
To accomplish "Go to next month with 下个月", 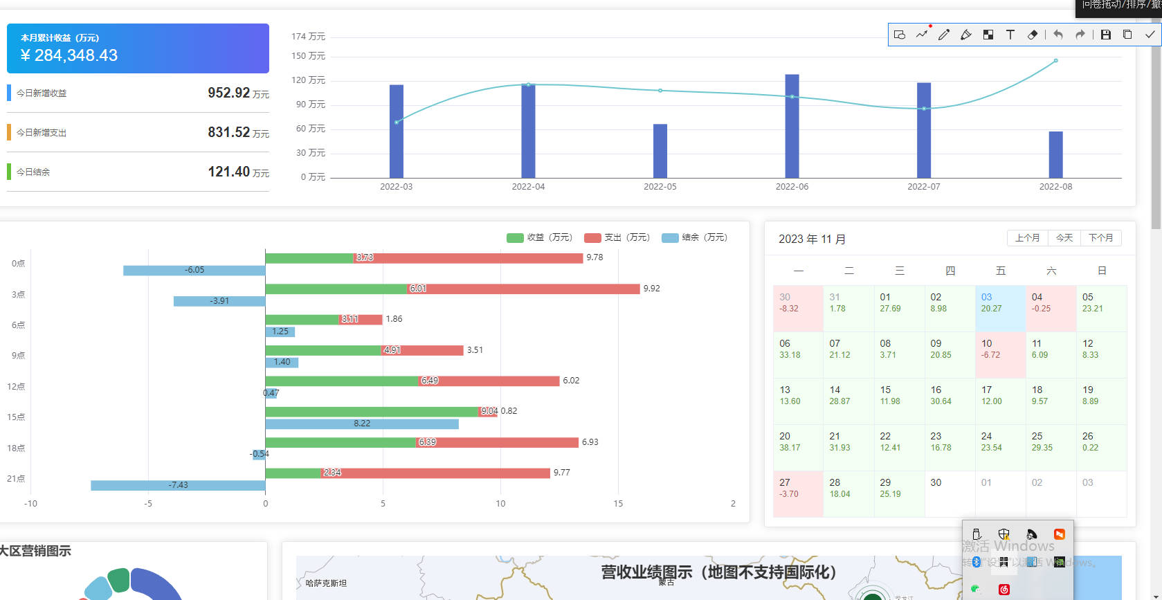I will [x=1101, y=238].
